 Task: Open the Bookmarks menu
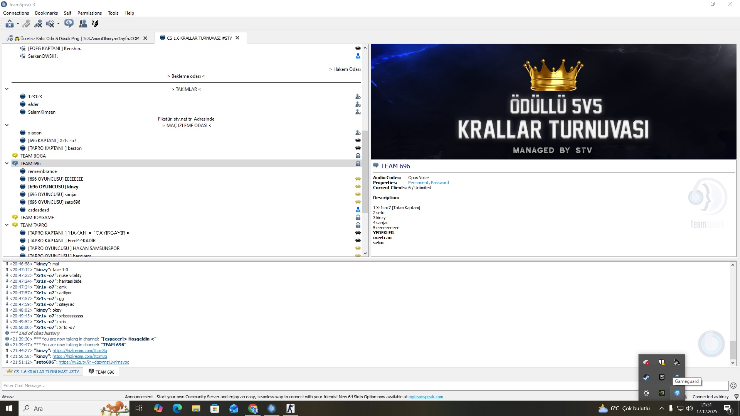46,13
